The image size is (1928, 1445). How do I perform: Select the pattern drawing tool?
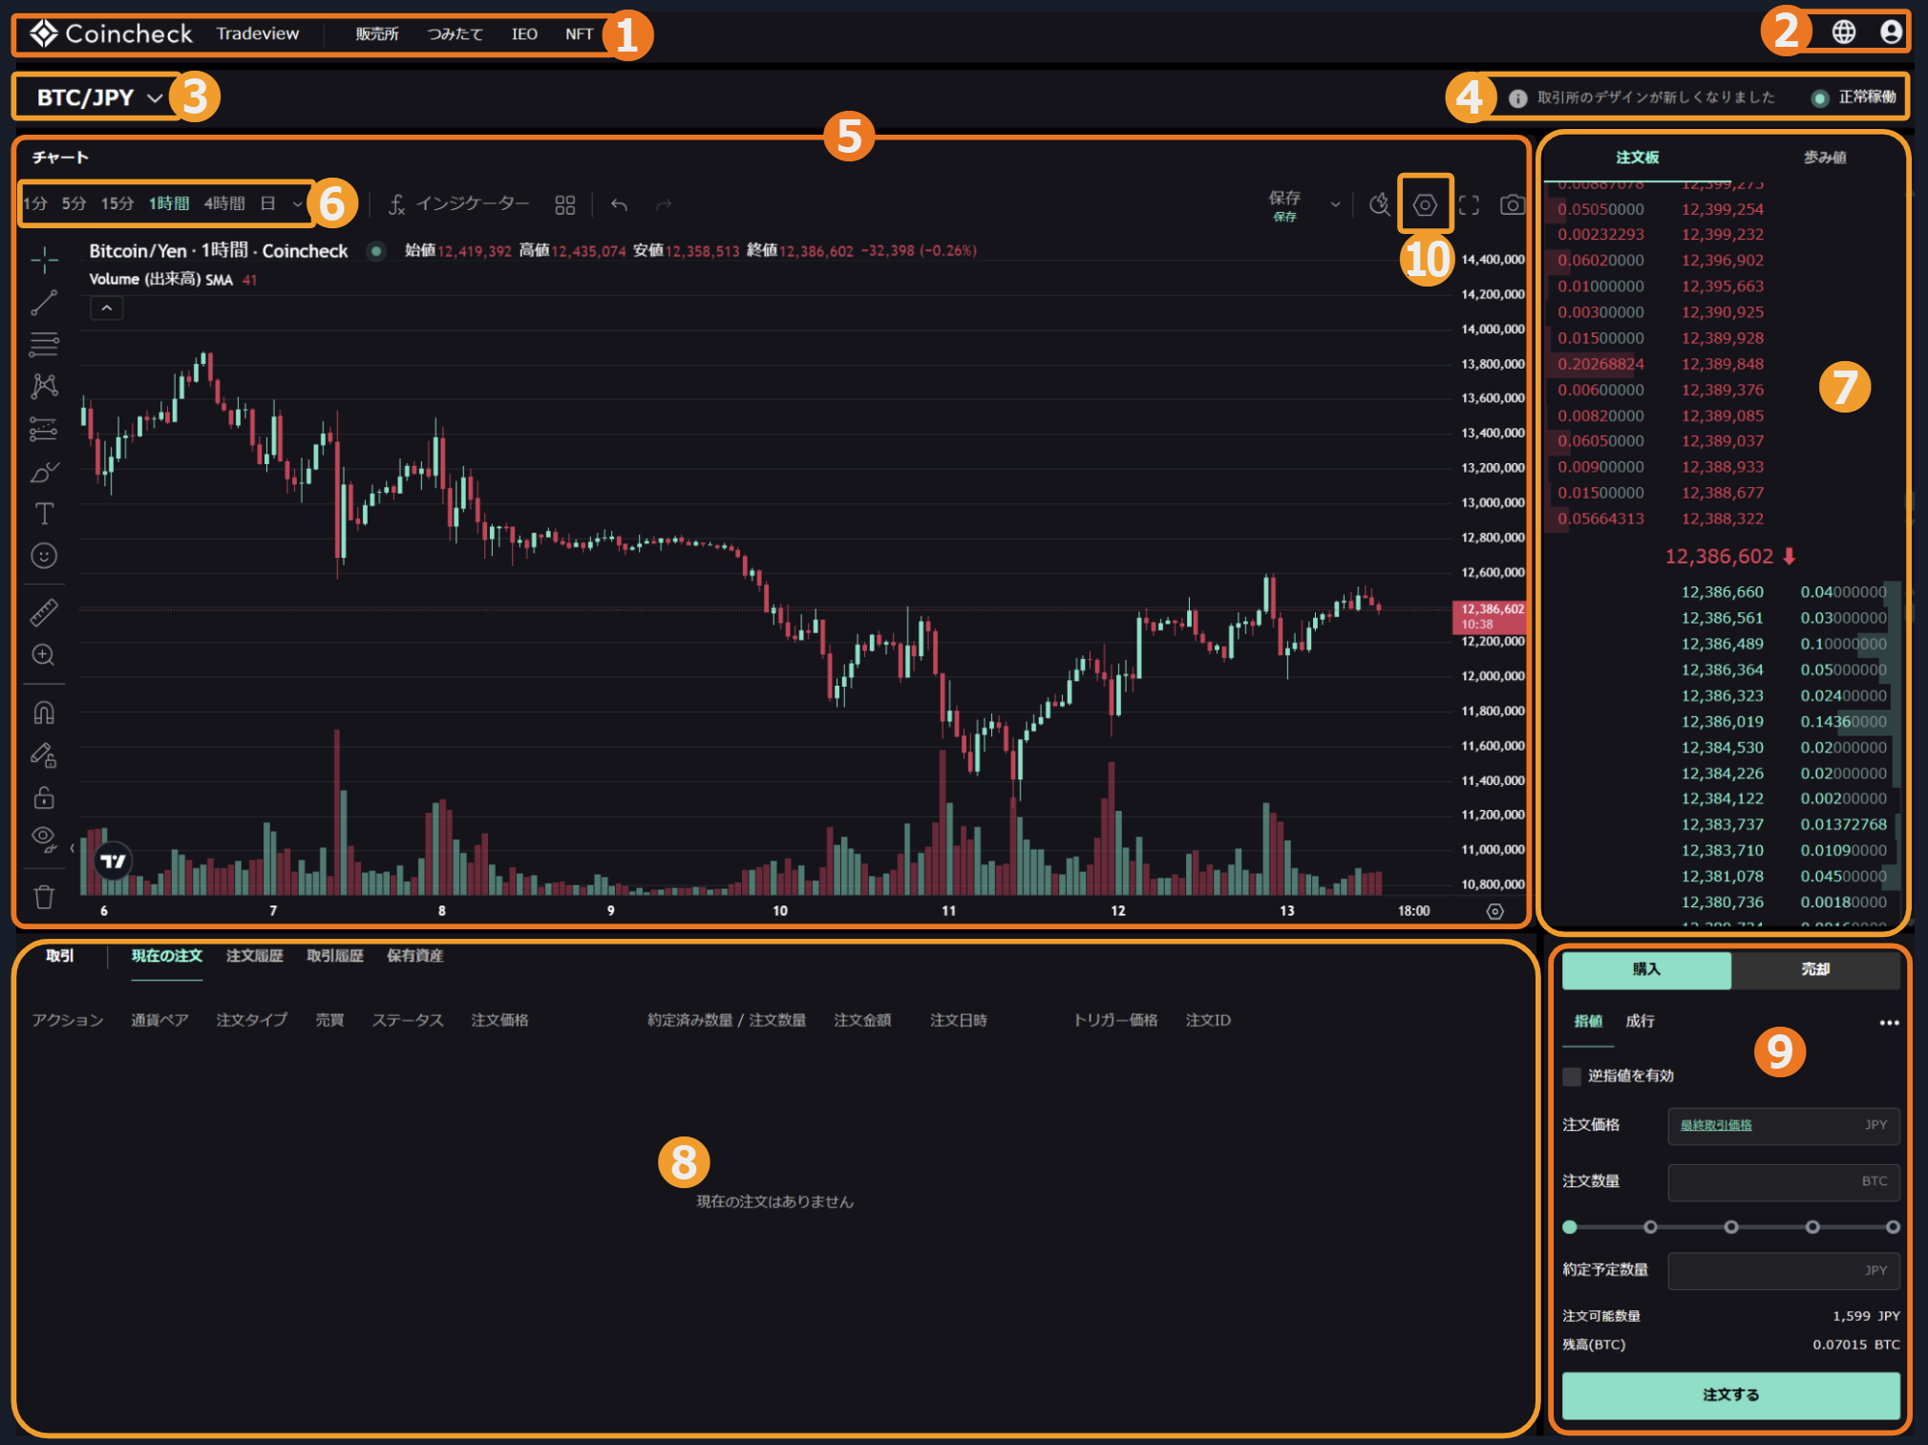[44, 386]
